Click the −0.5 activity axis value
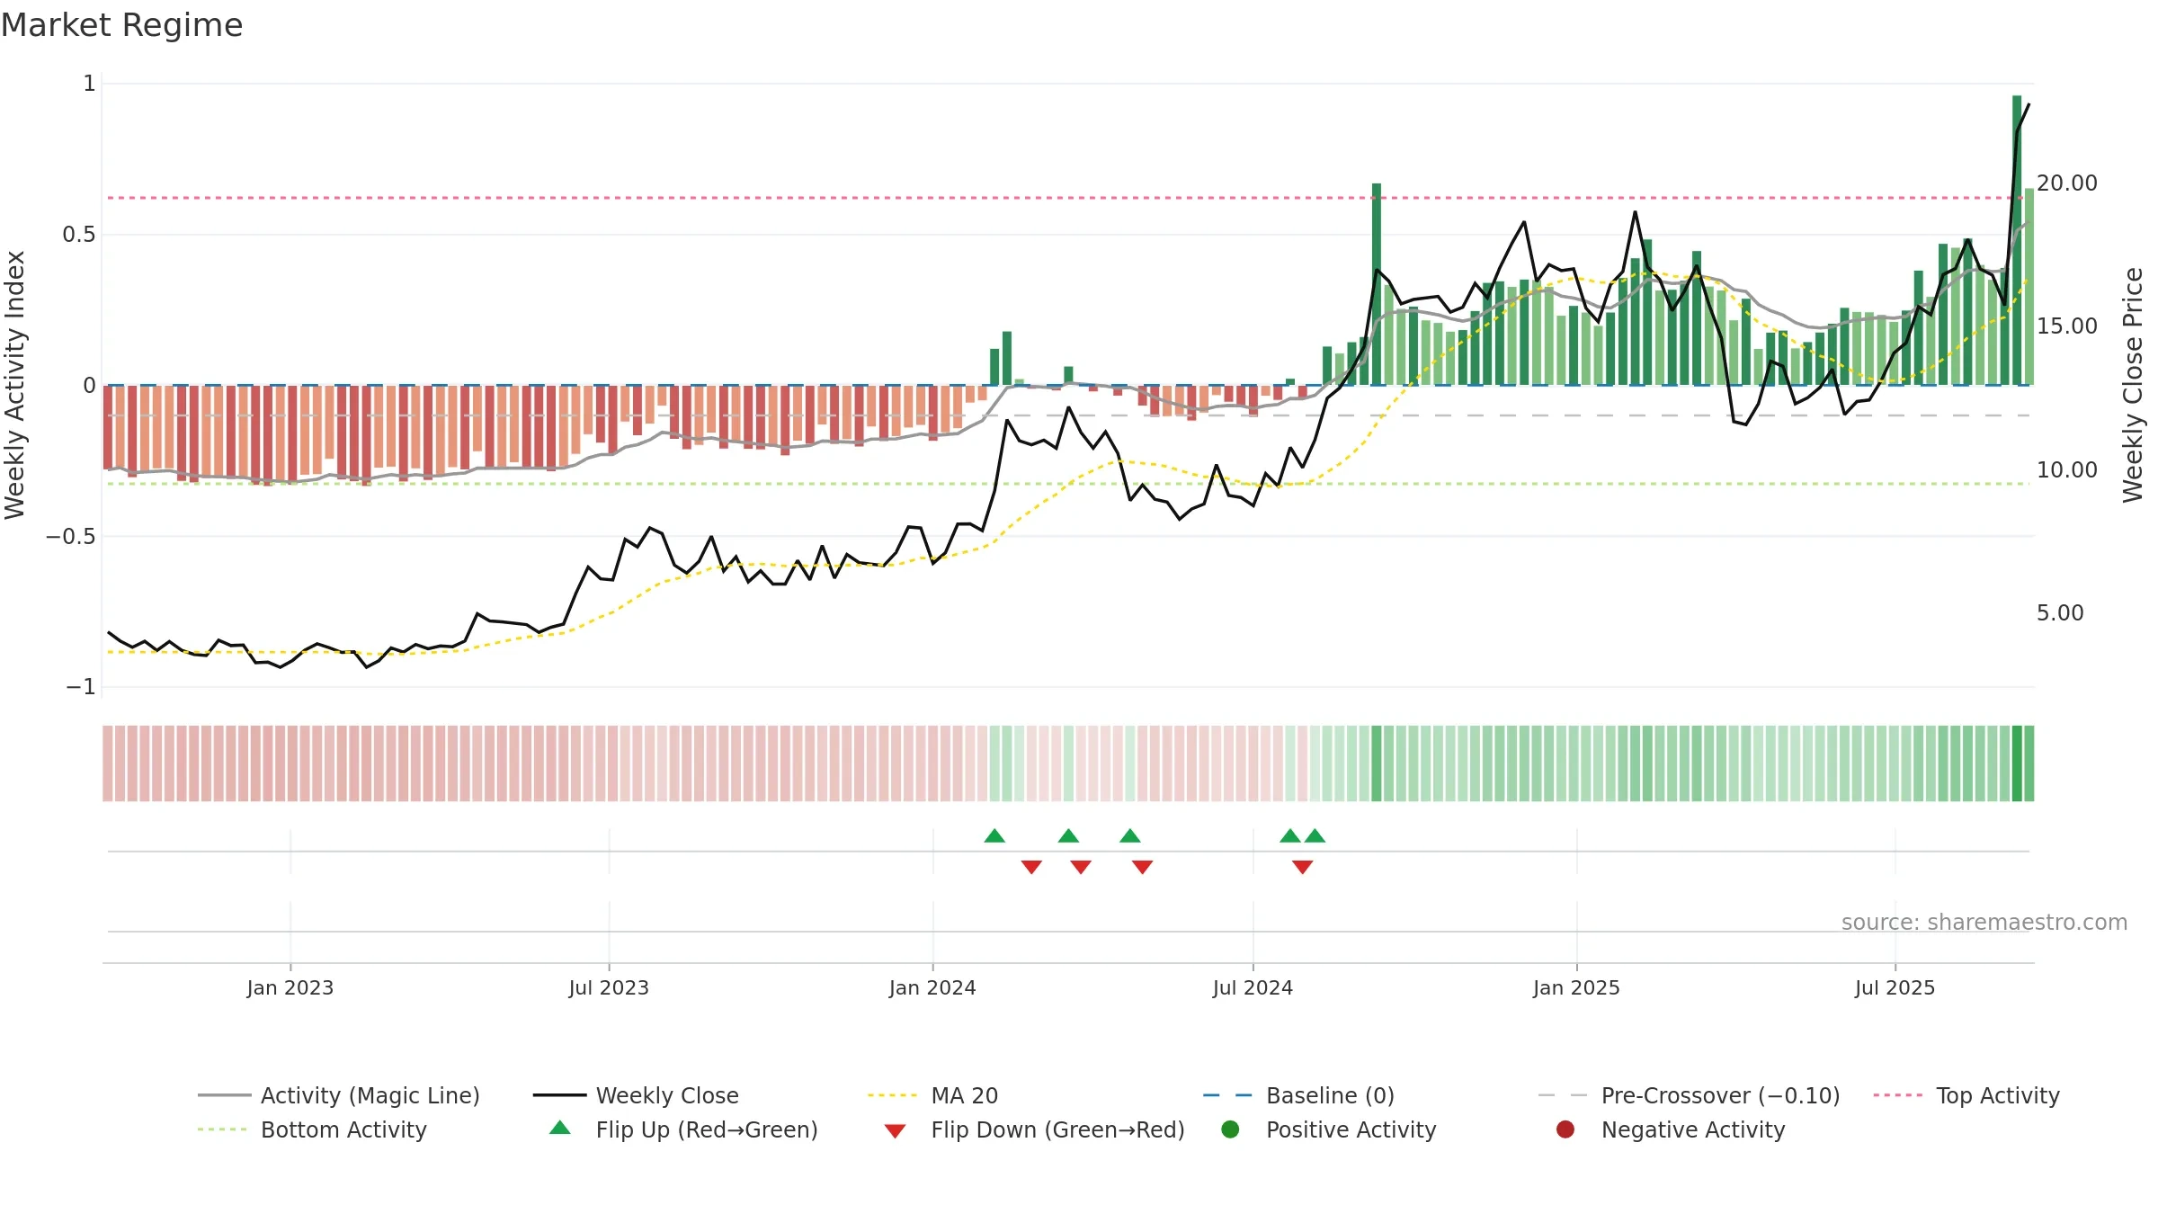The height and width of the screenshot is (1214, 2158). (71, 537)
